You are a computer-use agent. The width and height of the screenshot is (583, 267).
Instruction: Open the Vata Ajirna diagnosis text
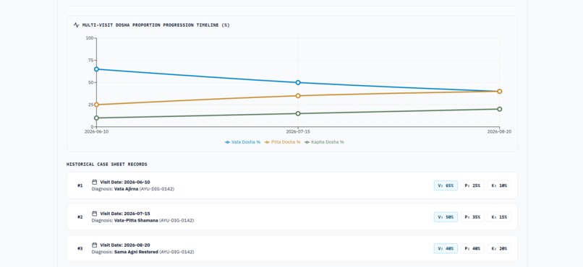click(x=126, y=189)
